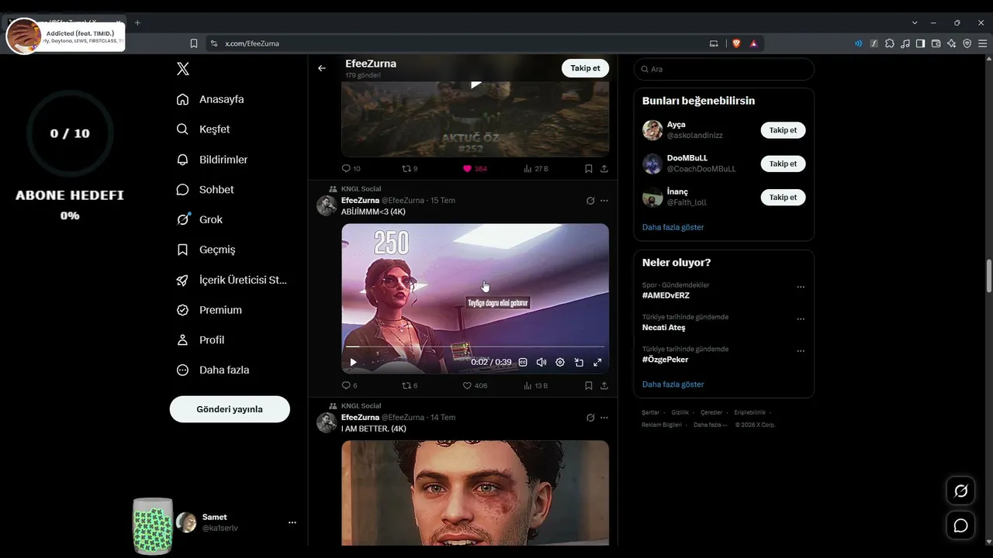Open the floating Grok button
The height and width of the screenshot is (558, 993).
(960, 491)
